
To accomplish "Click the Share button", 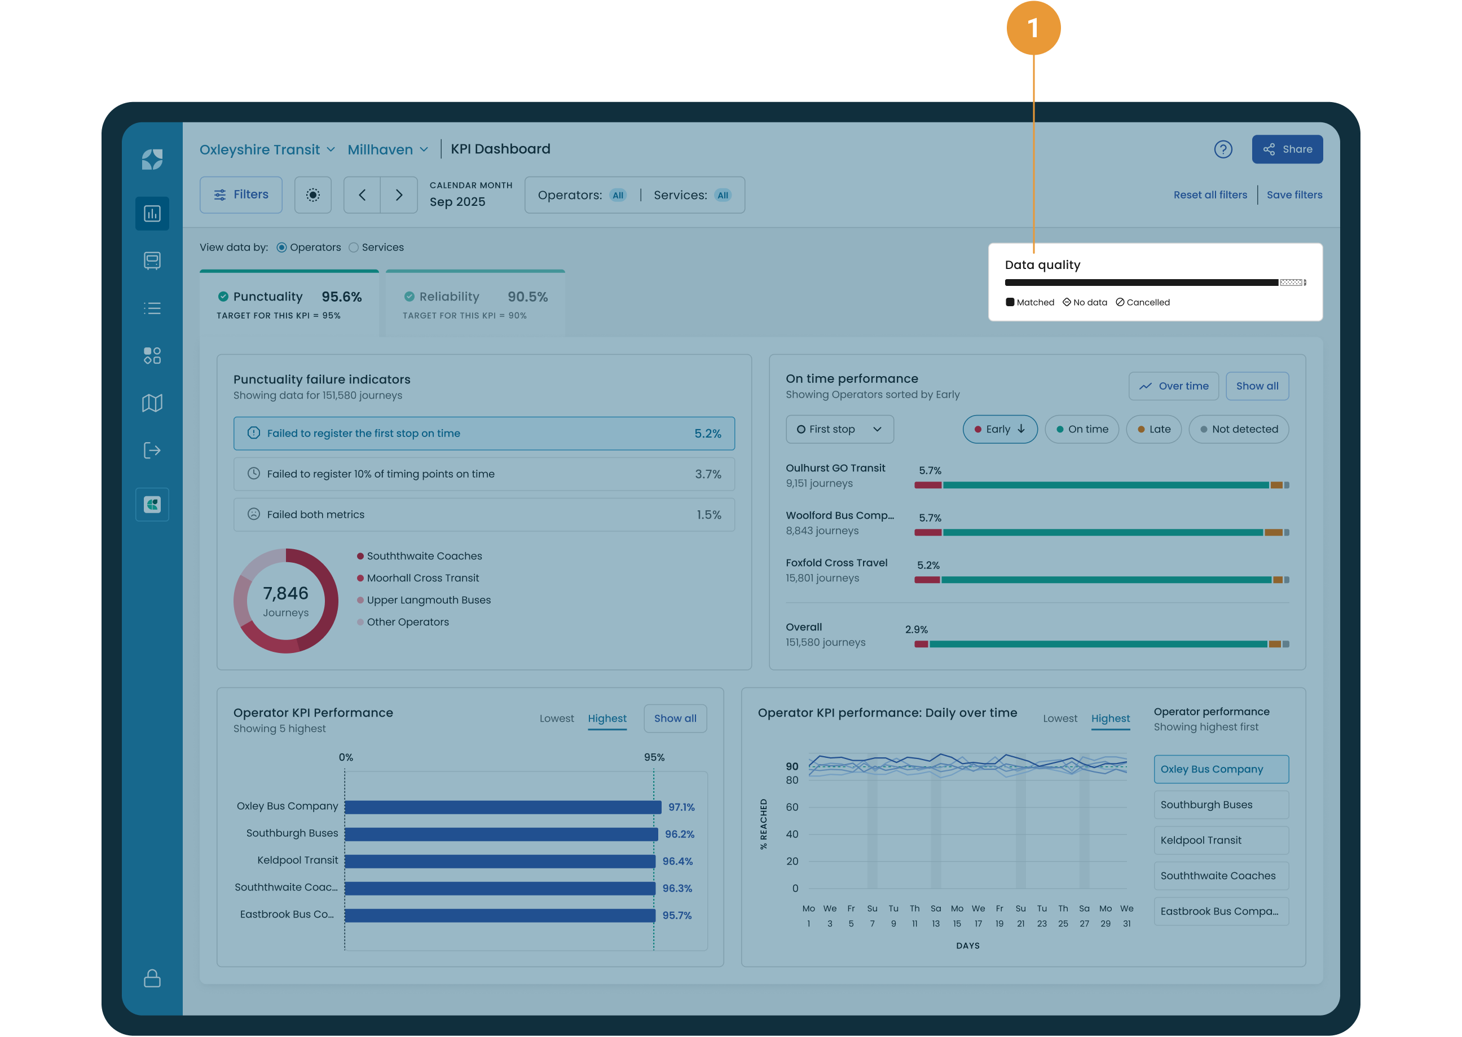I will coord(1287,149).
